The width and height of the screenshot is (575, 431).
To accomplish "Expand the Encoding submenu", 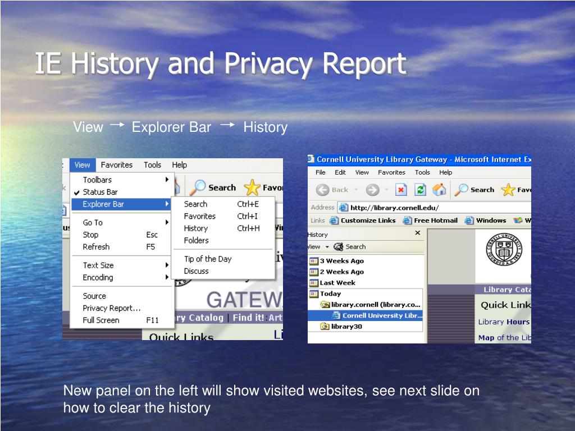I will 121,277.
